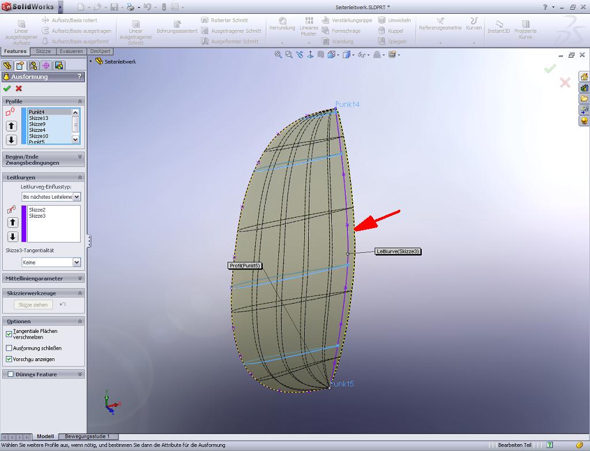Accept the feature via the viewport corner checkmark
Image resolution: width=590 pixels, height=451 pixels.
[550, 69]
